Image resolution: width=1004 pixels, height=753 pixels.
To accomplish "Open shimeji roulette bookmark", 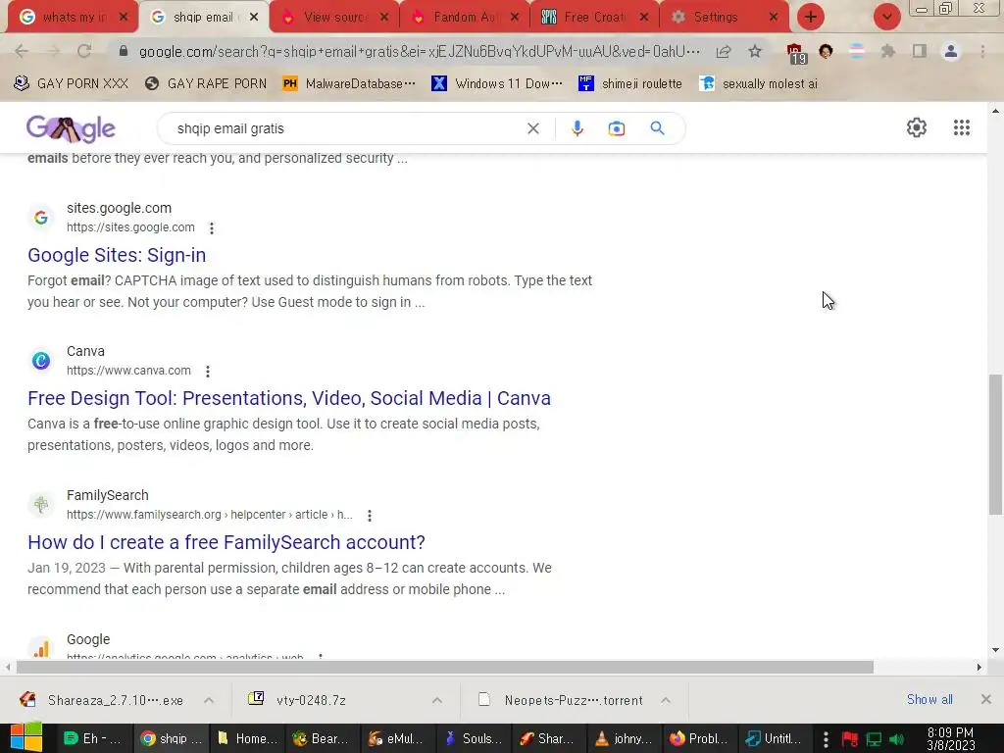I will tap(630, 83).
